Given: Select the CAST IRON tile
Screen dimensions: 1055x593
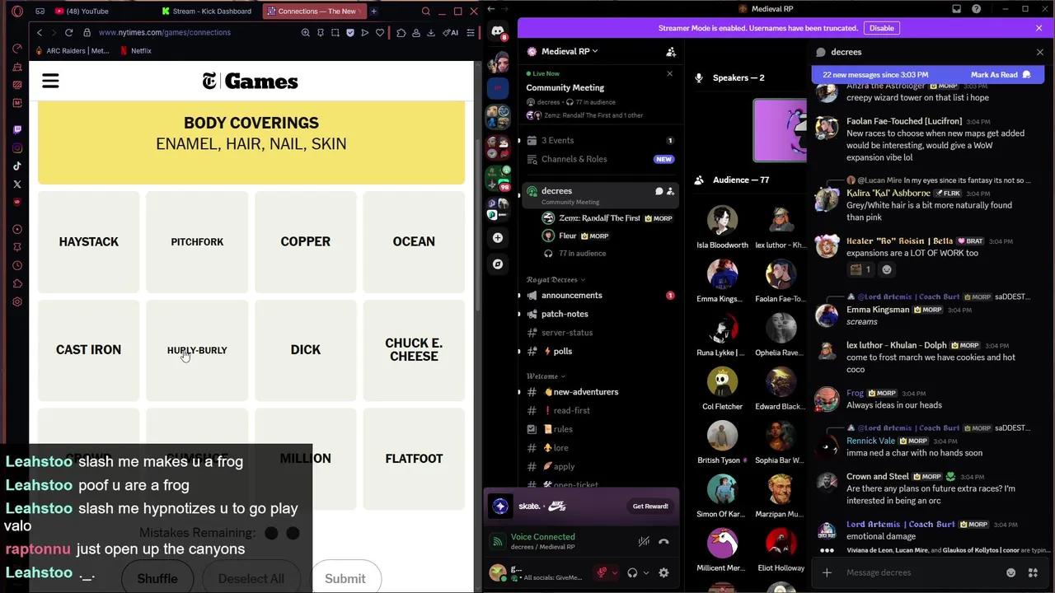Looking at the screenshot, I should (x=89, y=350).
